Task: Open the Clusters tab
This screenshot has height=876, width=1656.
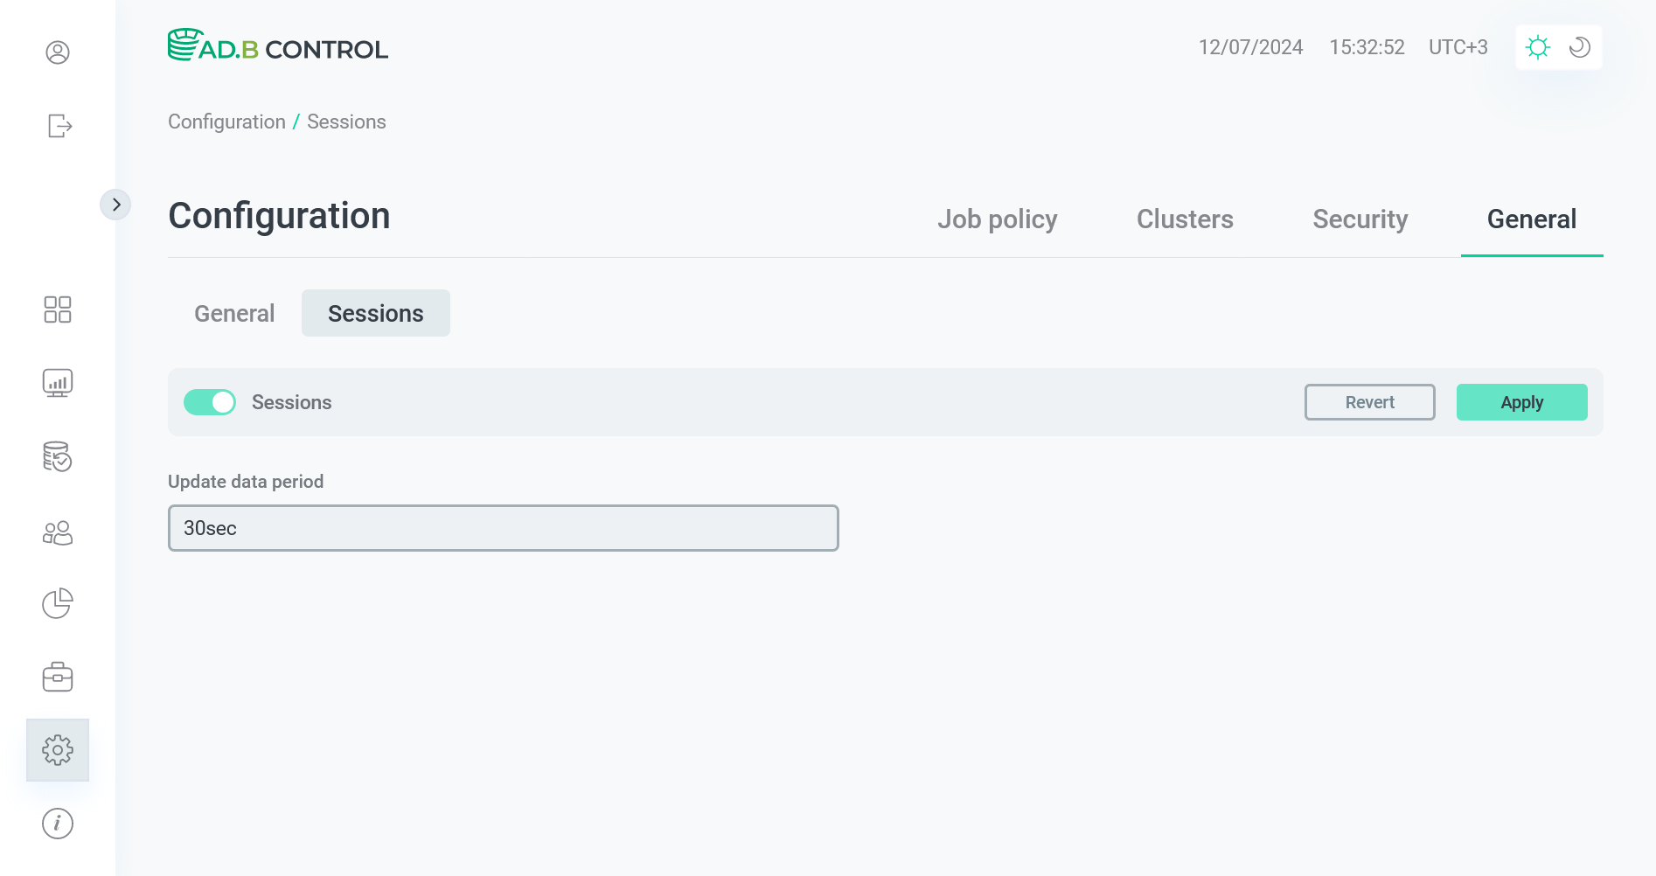Action: pos(1185,219)
